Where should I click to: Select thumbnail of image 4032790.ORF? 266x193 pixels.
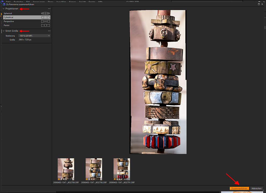[94, 169]
